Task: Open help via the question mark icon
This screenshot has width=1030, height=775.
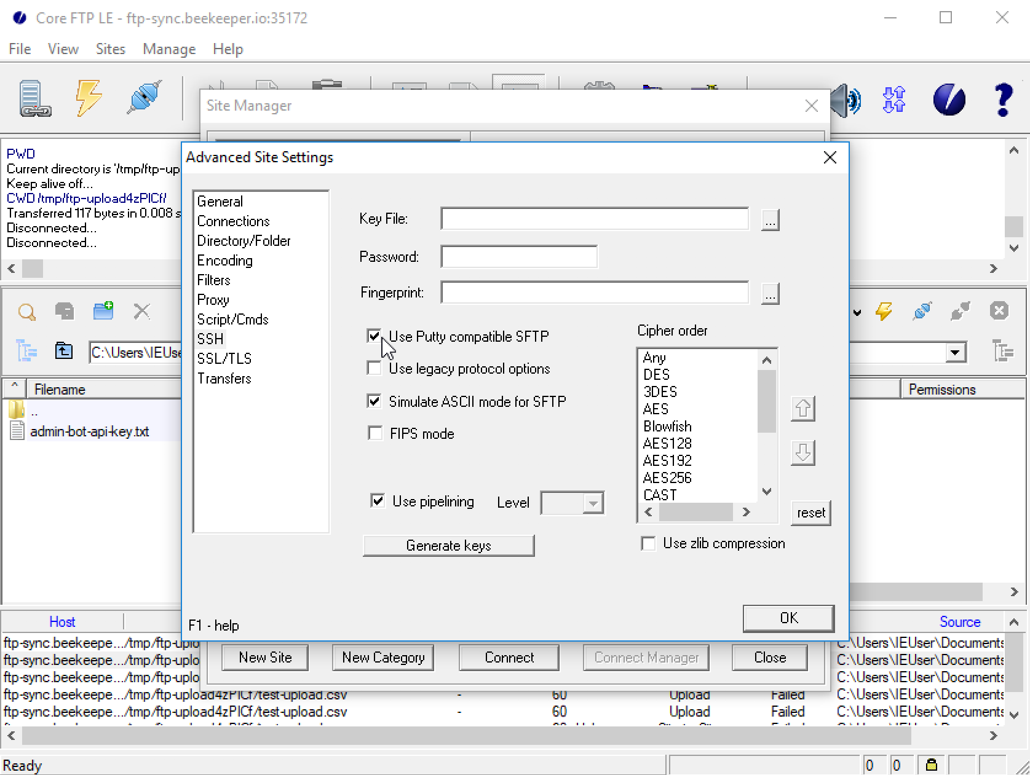Action: pyautogui.click(x=1002, y=100)
